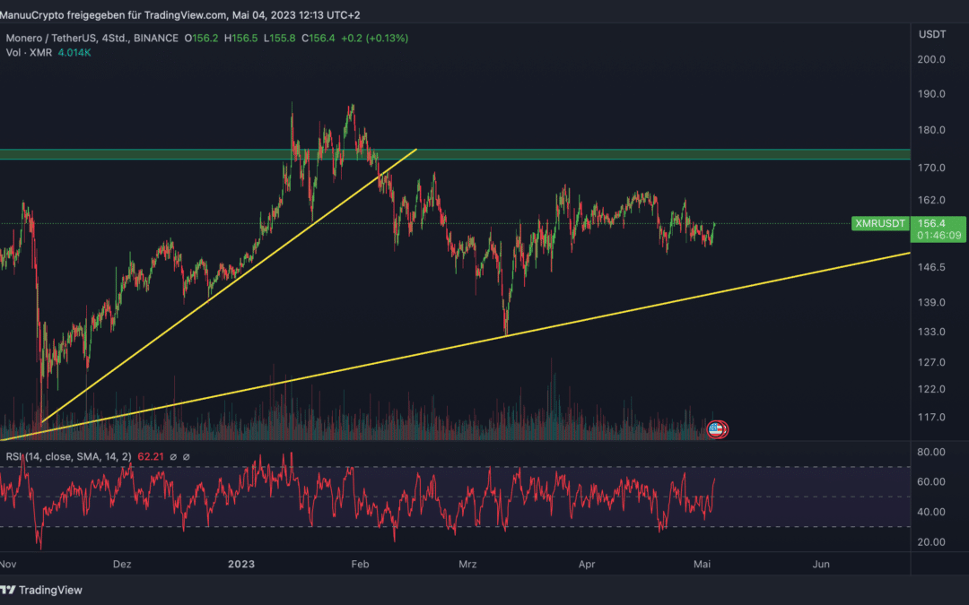Click the TradingView logo in the footer

[40, 590]
